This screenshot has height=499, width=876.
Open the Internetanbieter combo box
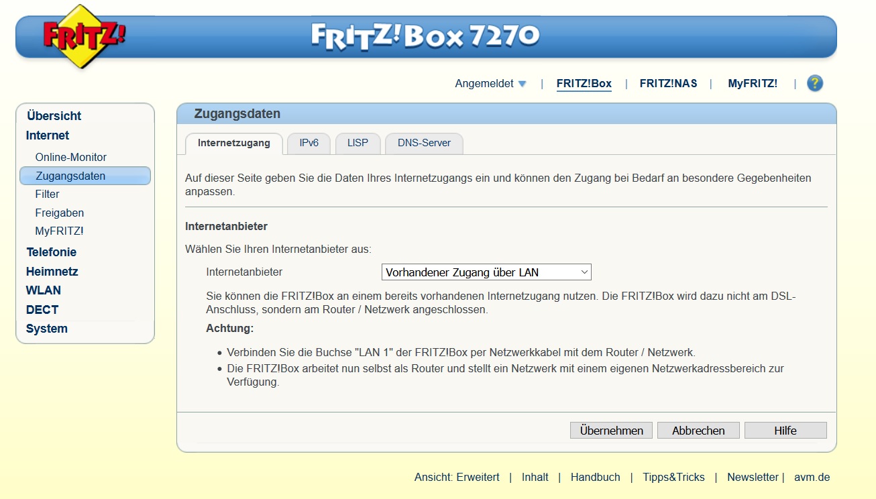[486, 272]
